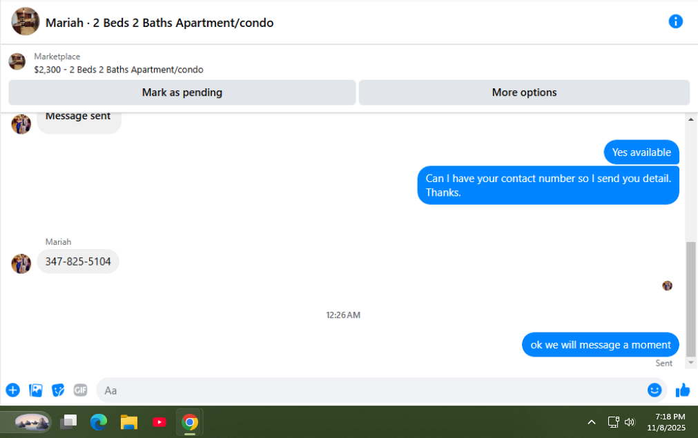698x438 pixels.
Task: Attach a photo with image icon
Action: click(x=36, y=390)
